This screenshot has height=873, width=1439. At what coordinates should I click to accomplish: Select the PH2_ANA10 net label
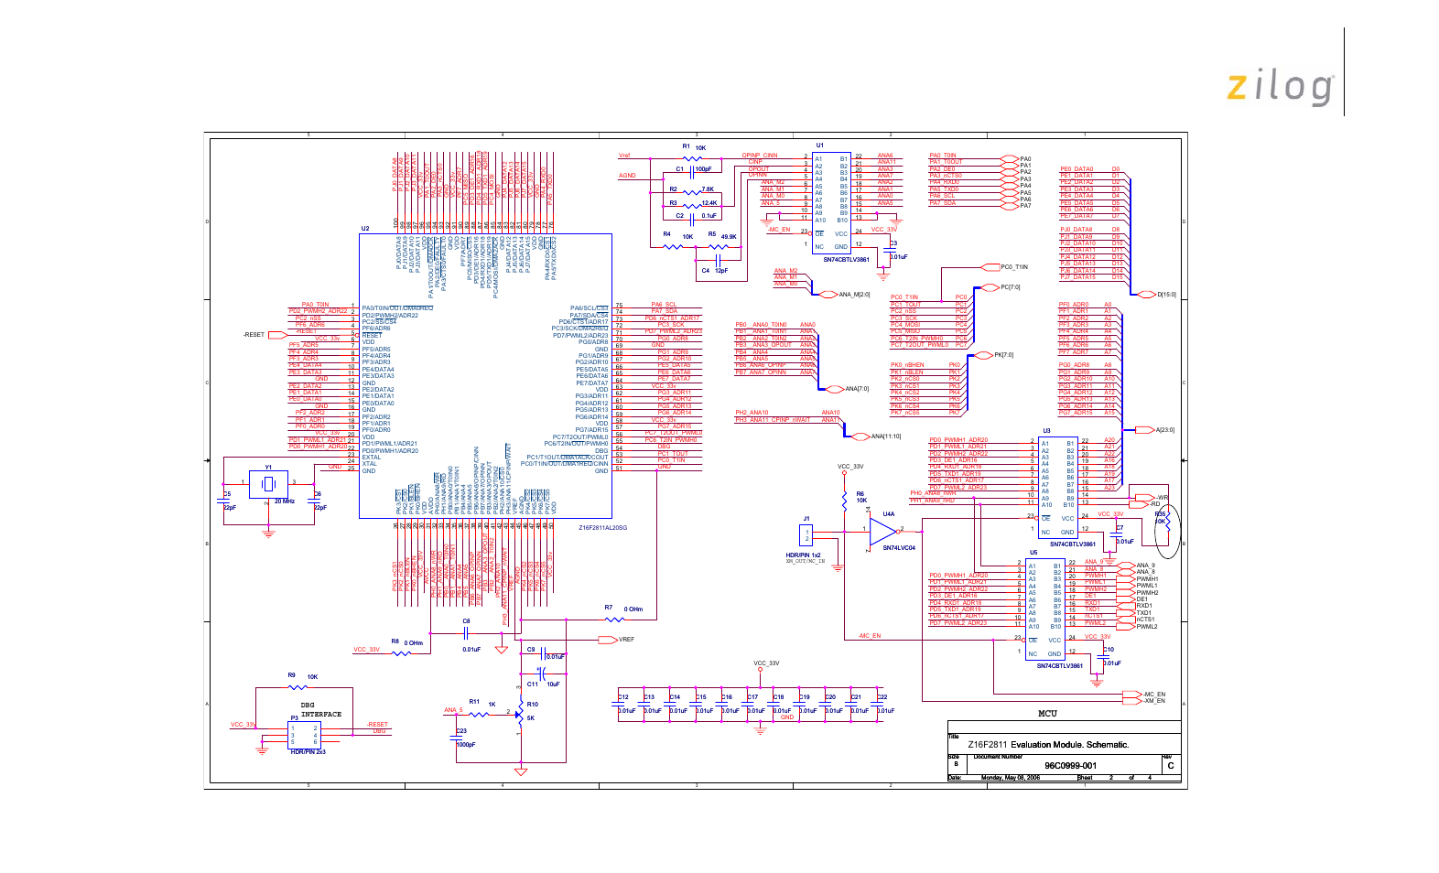752,413
